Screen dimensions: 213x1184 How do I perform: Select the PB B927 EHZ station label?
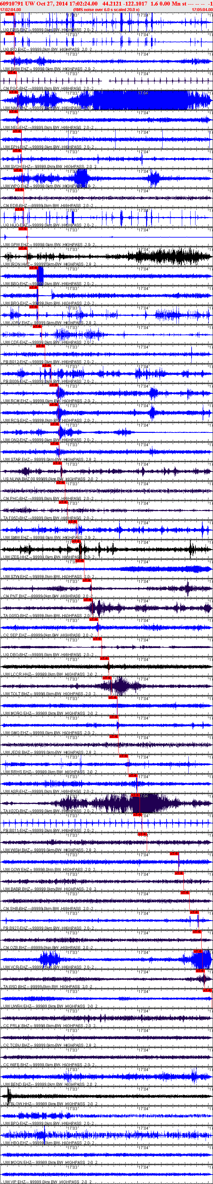click(48, 929)
